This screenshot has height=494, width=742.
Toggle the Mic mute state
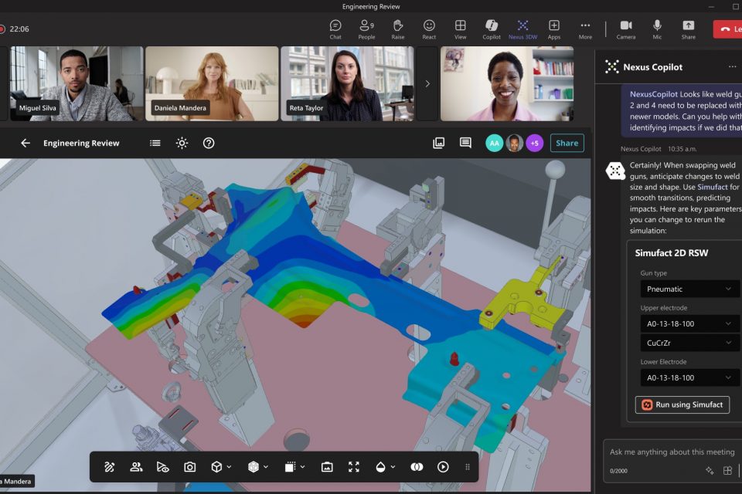pos(657,29)
